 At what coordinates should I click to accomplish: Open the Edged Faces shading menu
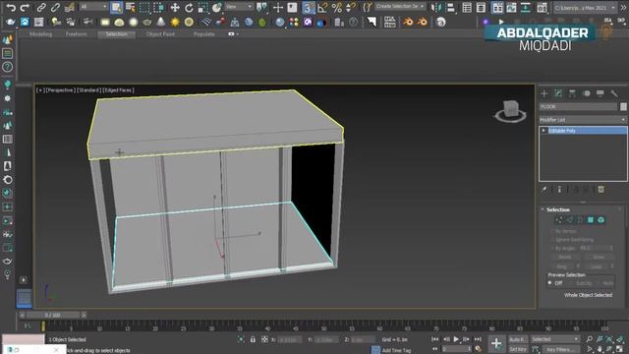click(118, 90)
